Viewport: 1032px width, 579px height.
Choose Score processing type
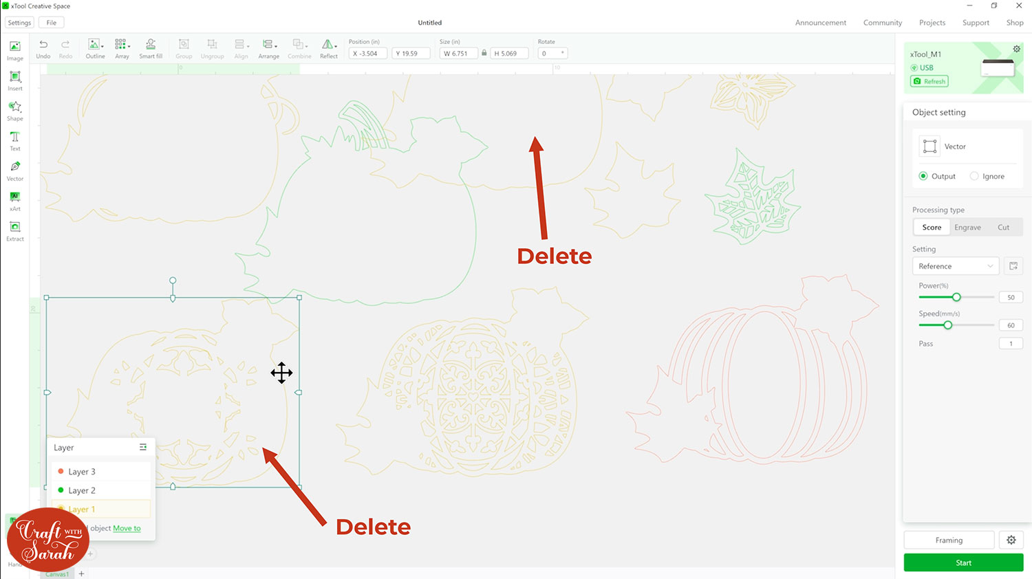(x=932, y=227)
